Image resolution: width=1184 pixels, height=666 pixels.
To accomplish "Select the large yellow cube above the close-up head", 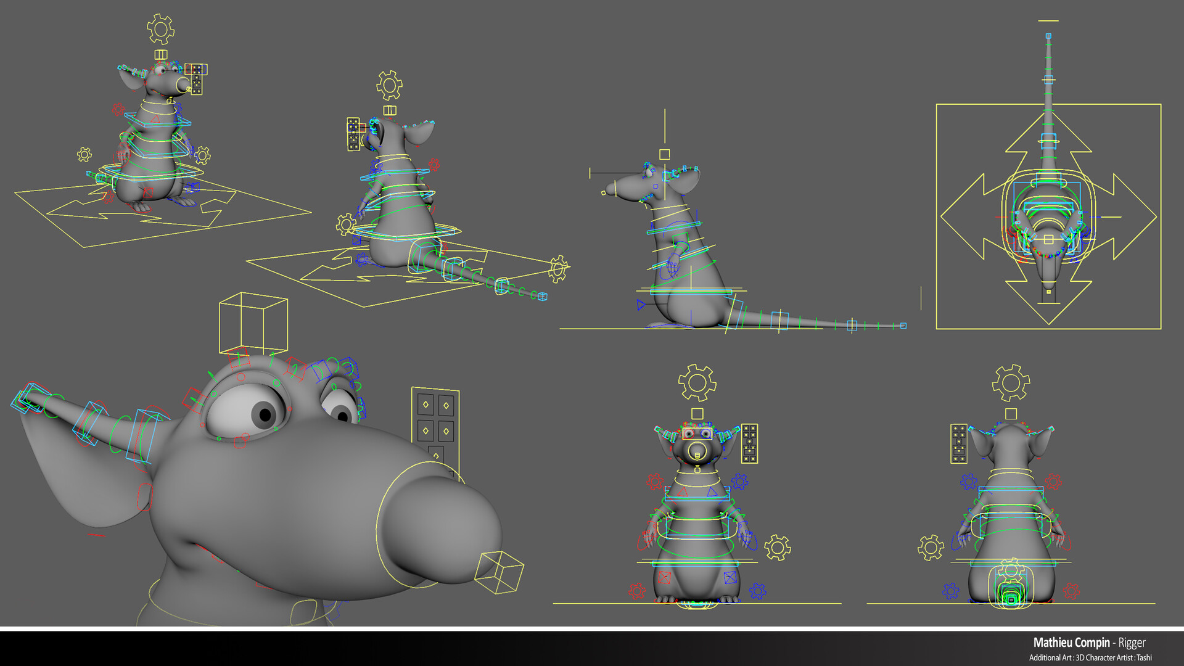I will point(253,323).
